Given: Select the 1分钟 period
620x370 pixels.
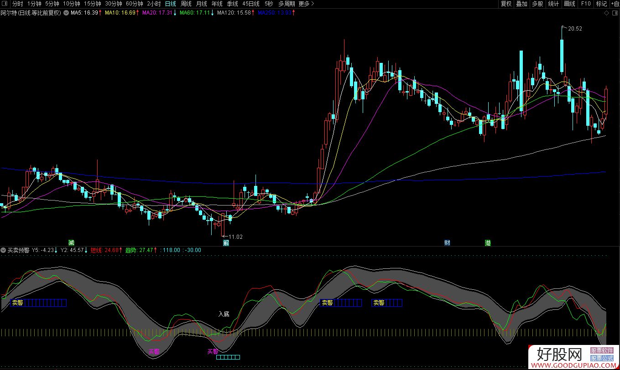Looking at the screenshot, I should [34, 4].
